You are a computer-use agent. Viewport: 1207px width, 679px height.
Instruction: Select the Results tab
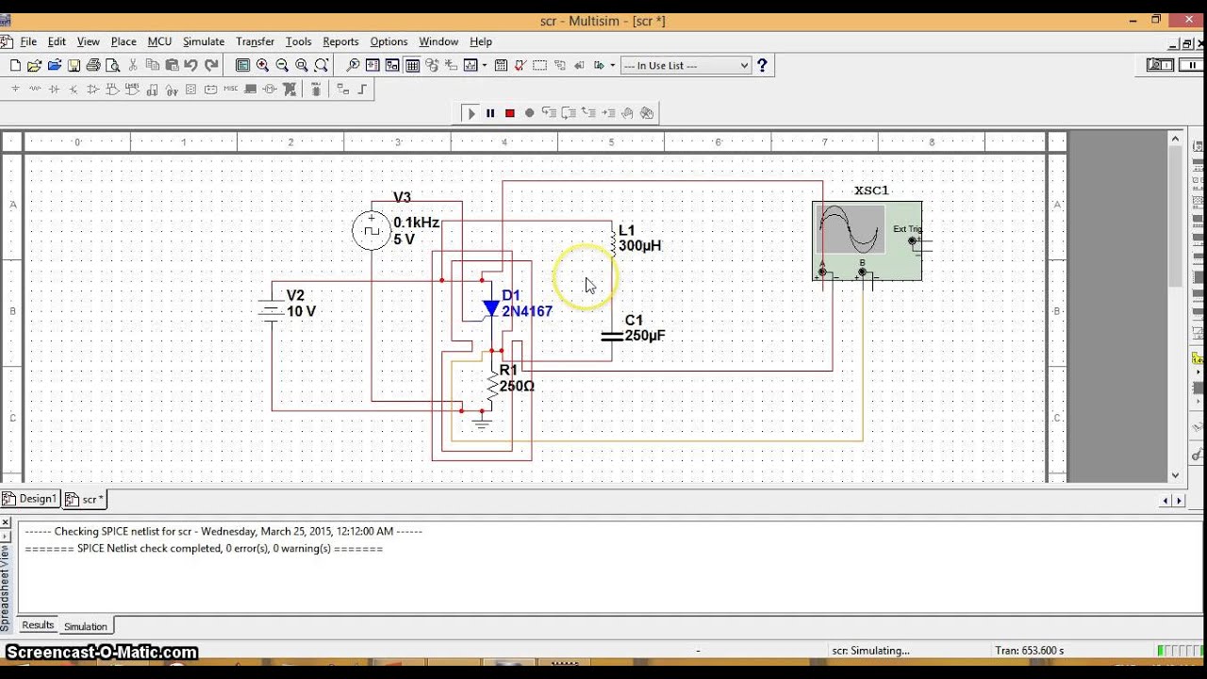pyautogui.click(x=38, y=625)
